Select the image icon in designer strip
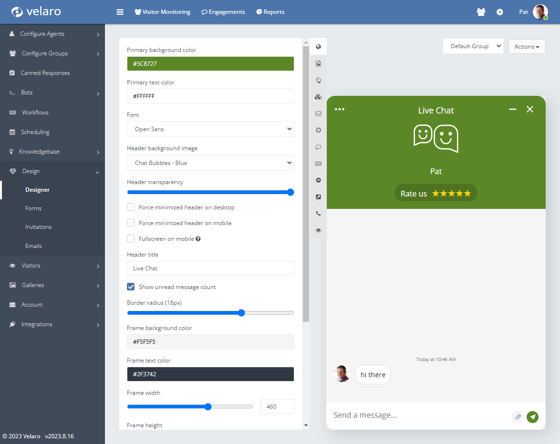 318,63
